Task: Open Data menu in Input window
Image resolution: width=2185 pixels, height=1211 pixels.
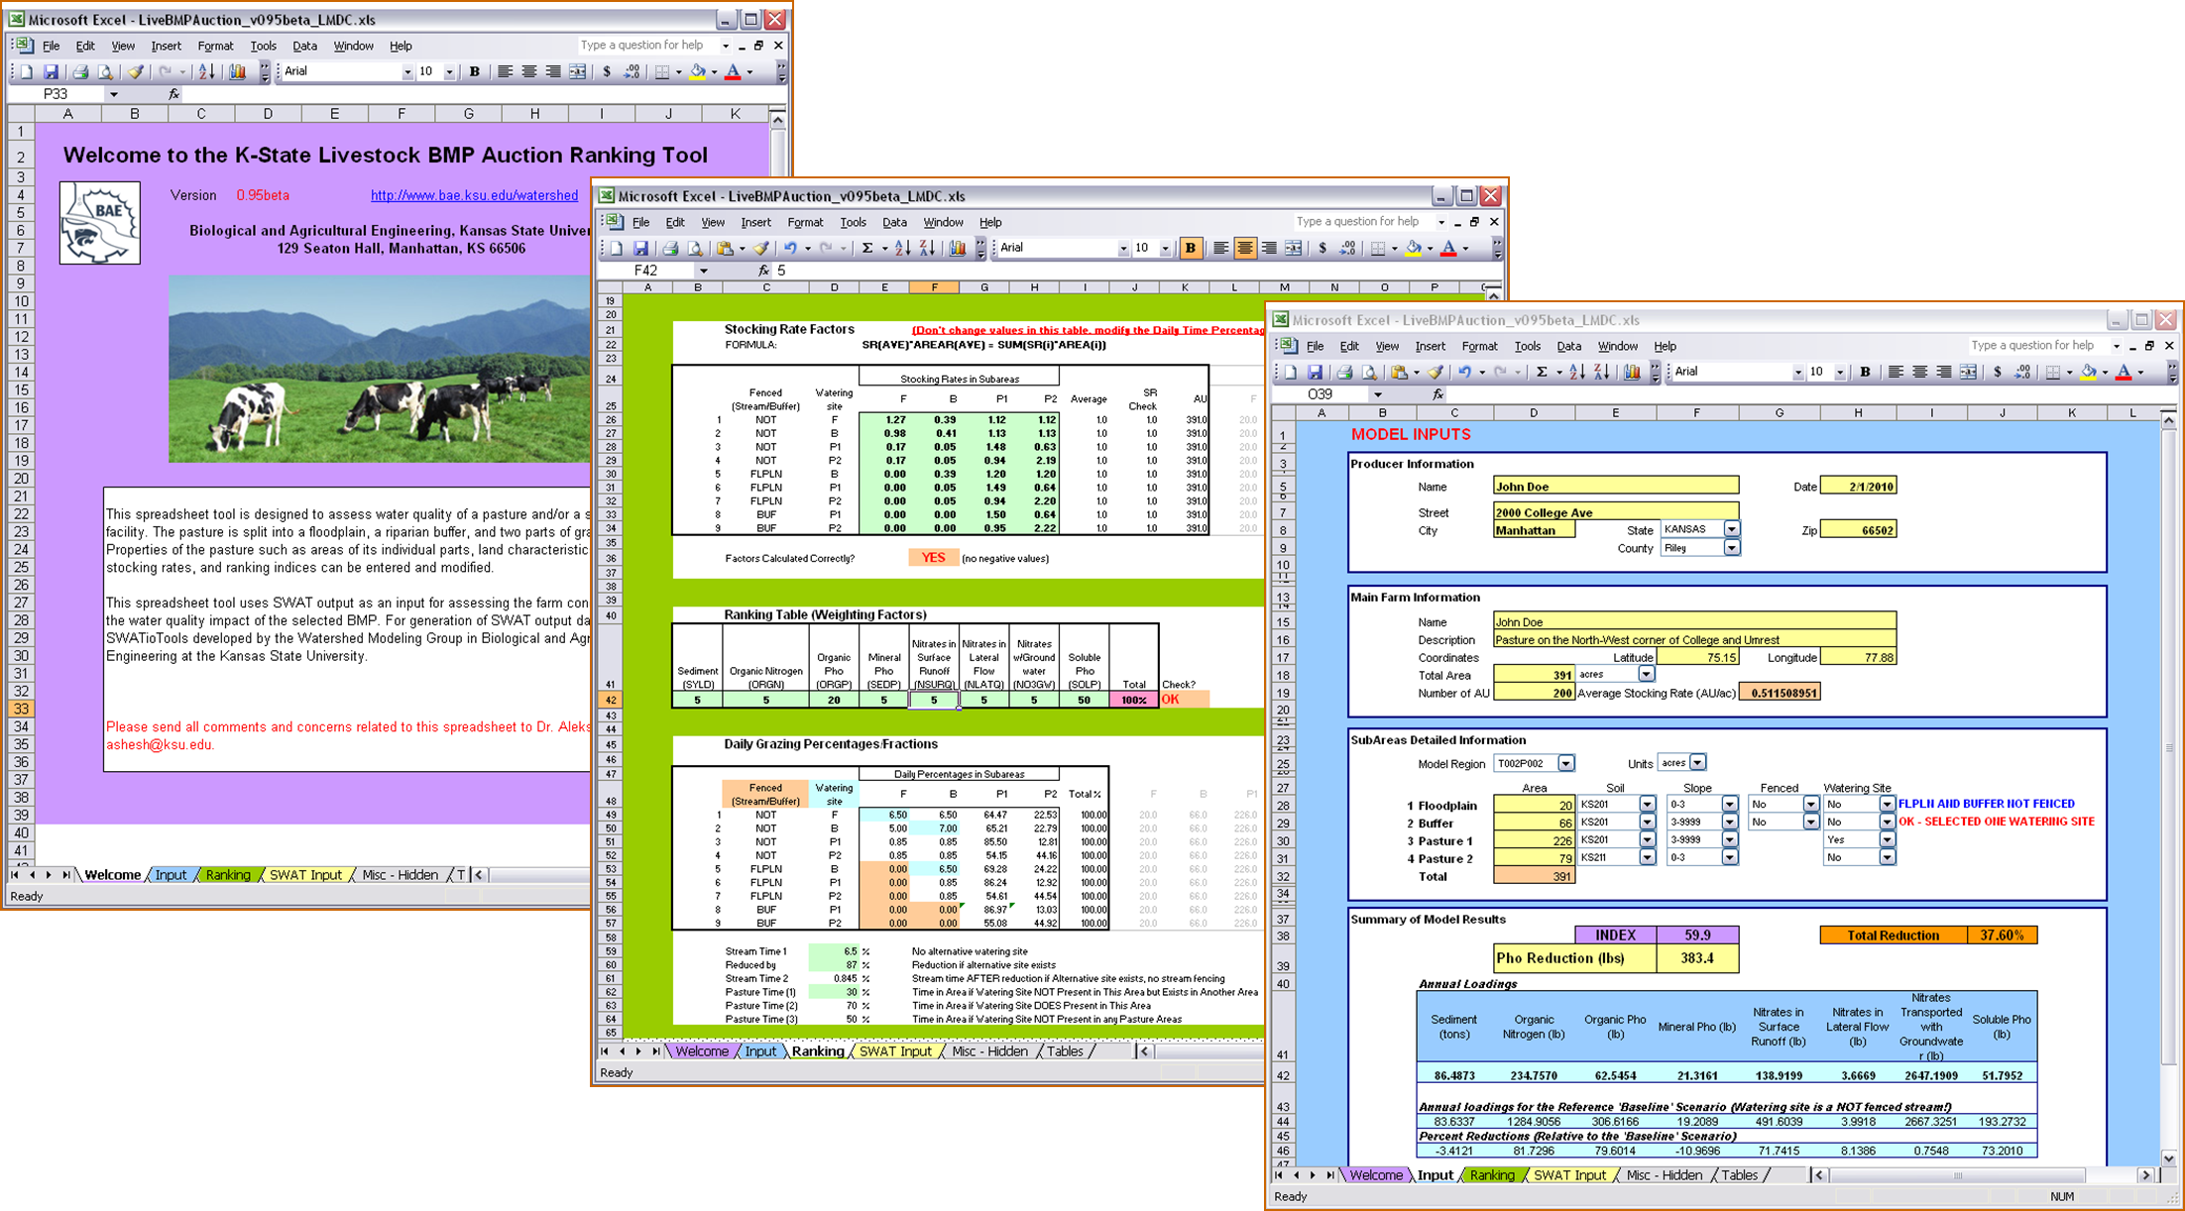Action: 1568,347
